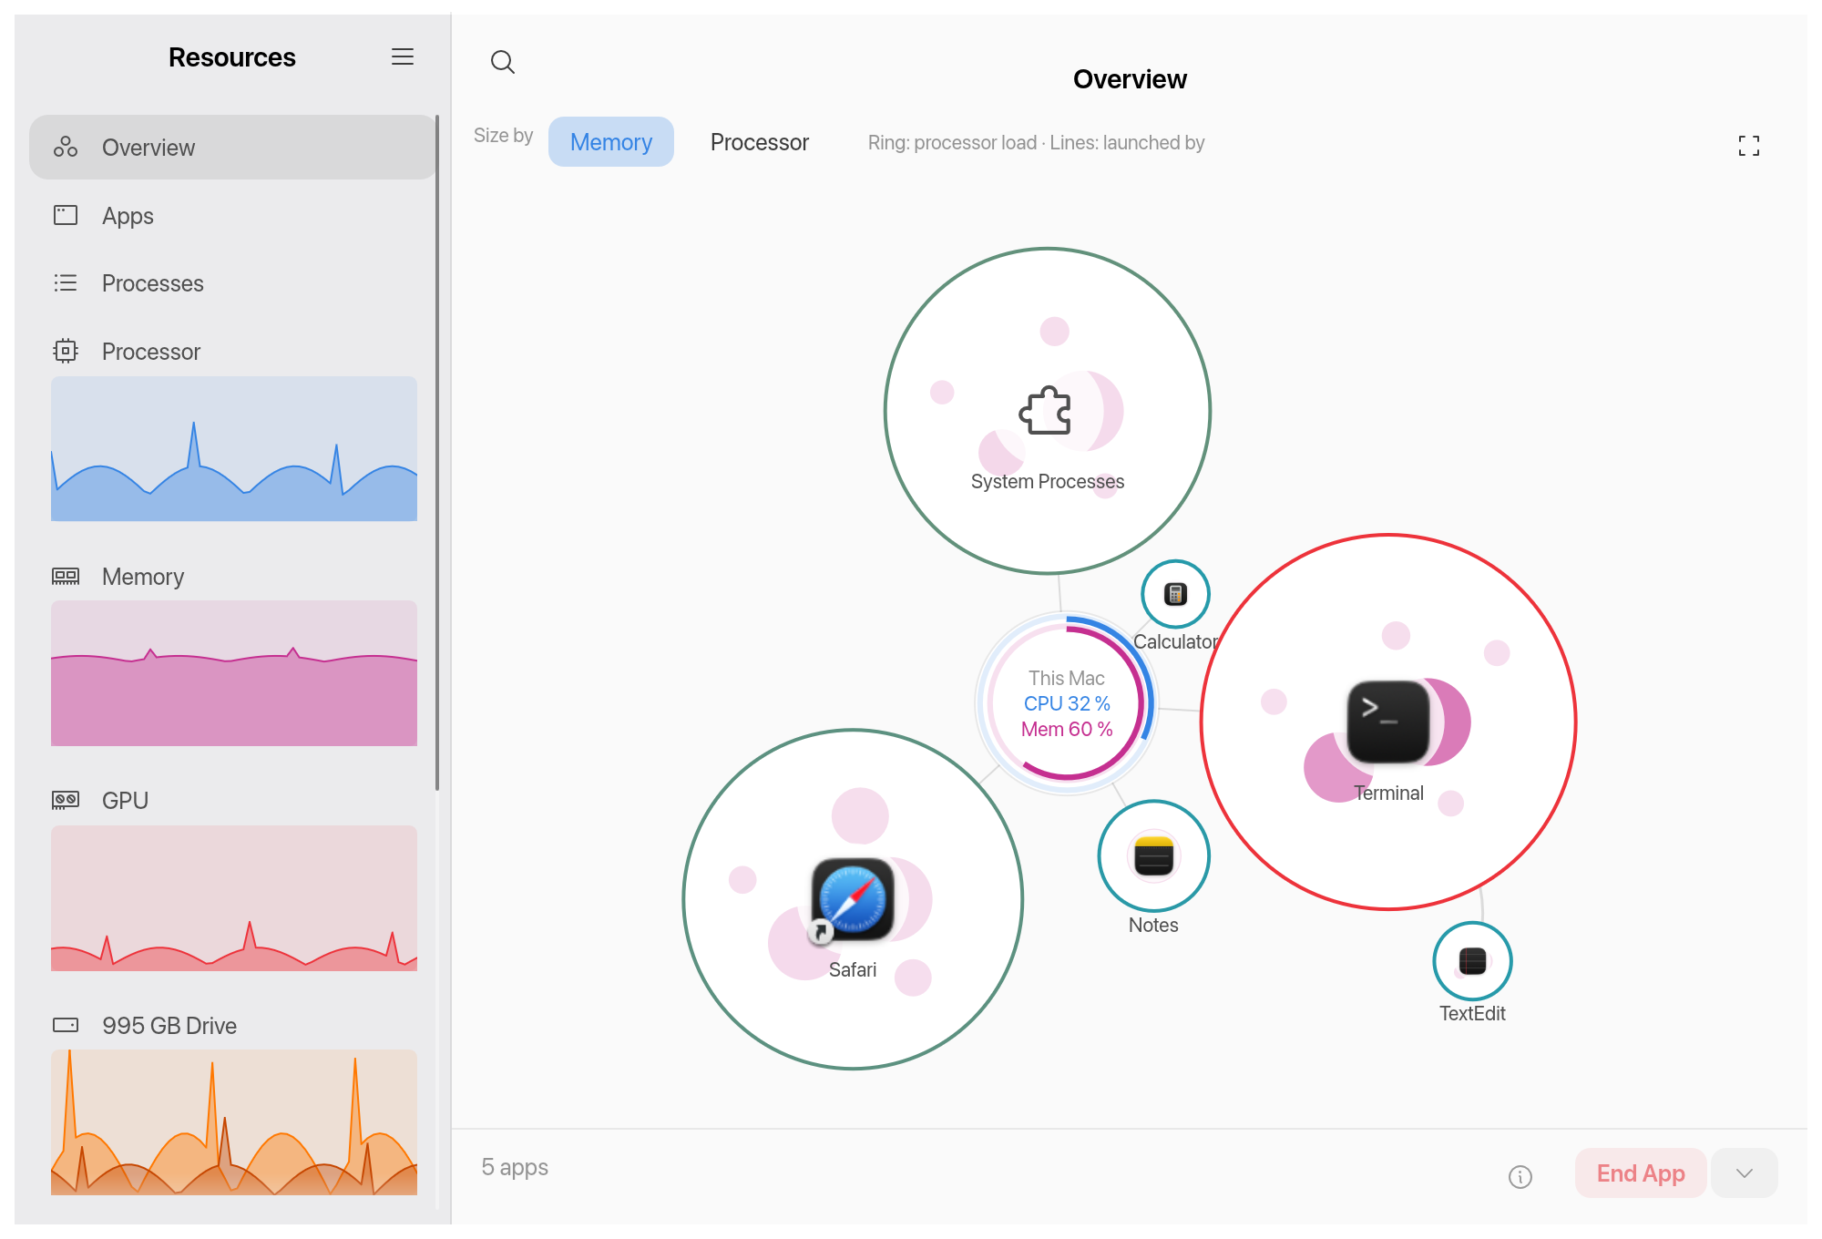Select the Notes app bubble
This screenshot has height=1239, width=1822.
point(1154,856)
